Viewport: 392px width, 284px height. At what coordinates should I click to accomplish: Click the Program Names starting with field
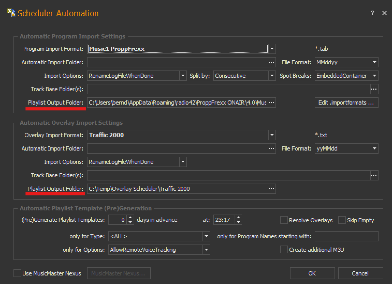[x=346, y=236]
